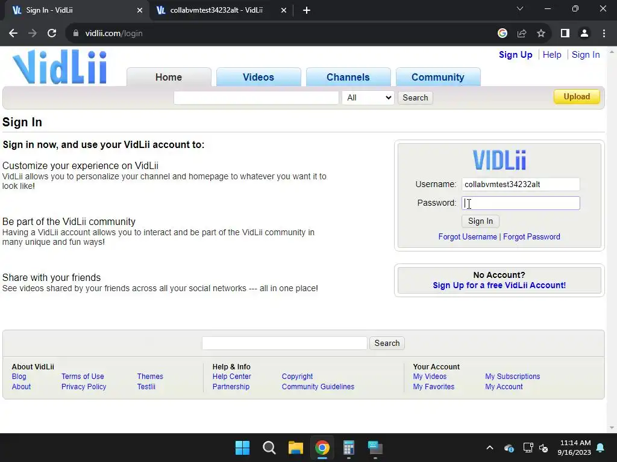Open the Blog footer link
Image resolution: width=617 pixels, height=462 pixels.
19,377
